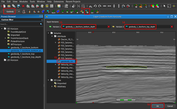
Task: Open the Modules menu
Action: 23,1
